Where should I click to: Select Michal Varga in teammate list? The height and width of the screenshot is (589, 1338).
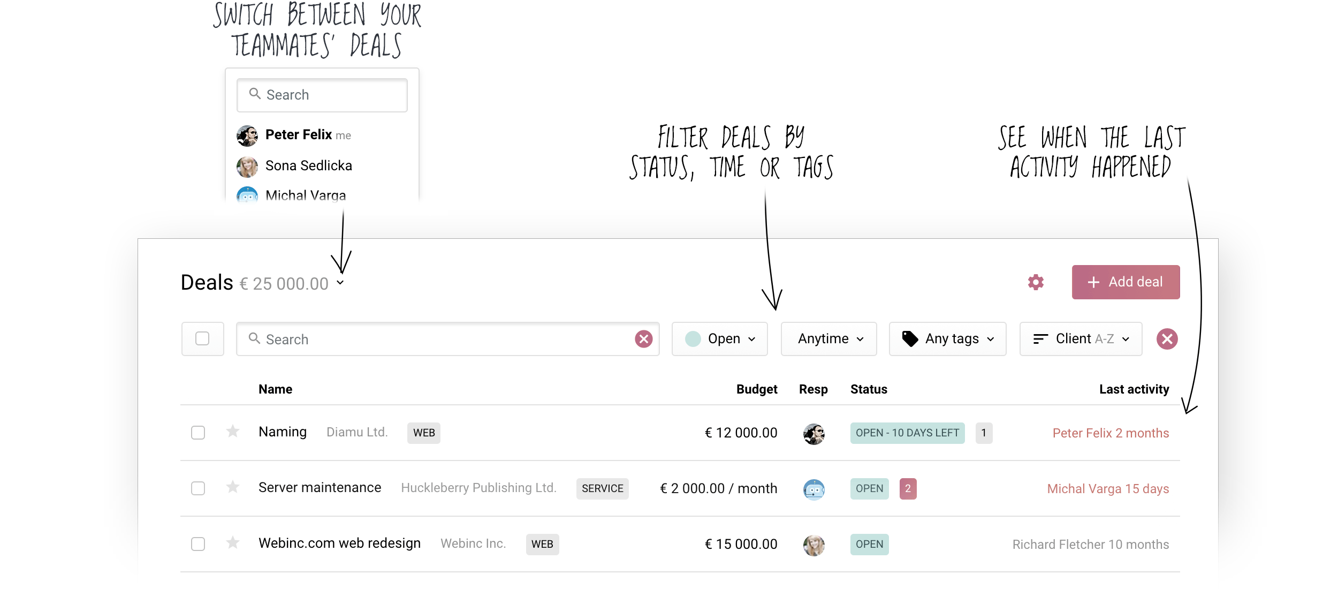pos(306,195)
